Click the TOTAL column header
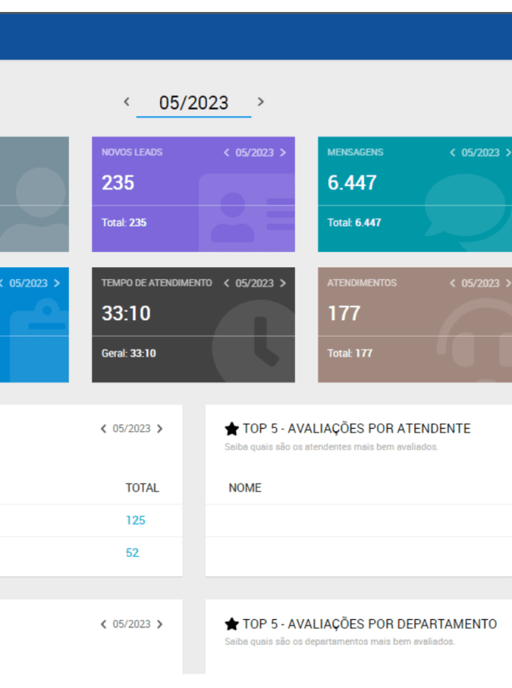Screen dimensions: 512x688 (x=142, y=487)
